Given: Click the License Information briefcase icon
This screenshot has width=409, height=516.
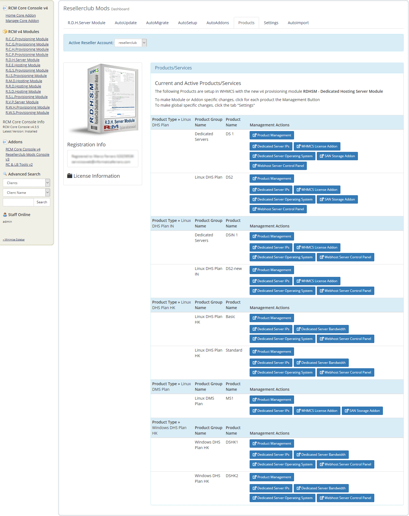Looking at the screenshot, I should (x=70, y=176).
